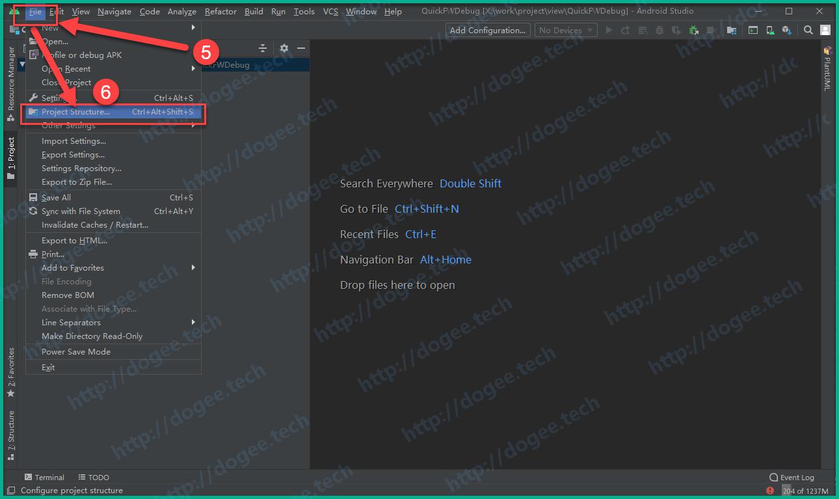839x499 pixels.
Task: Choose Export to Zip File
Action: [x=113, y=182]
